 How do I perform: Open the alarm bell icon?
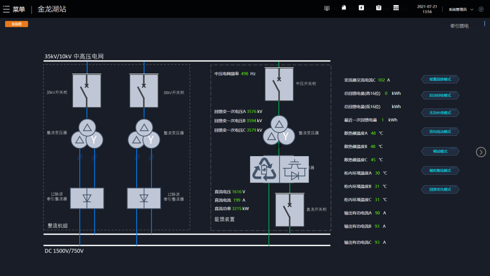click(344, 8)
